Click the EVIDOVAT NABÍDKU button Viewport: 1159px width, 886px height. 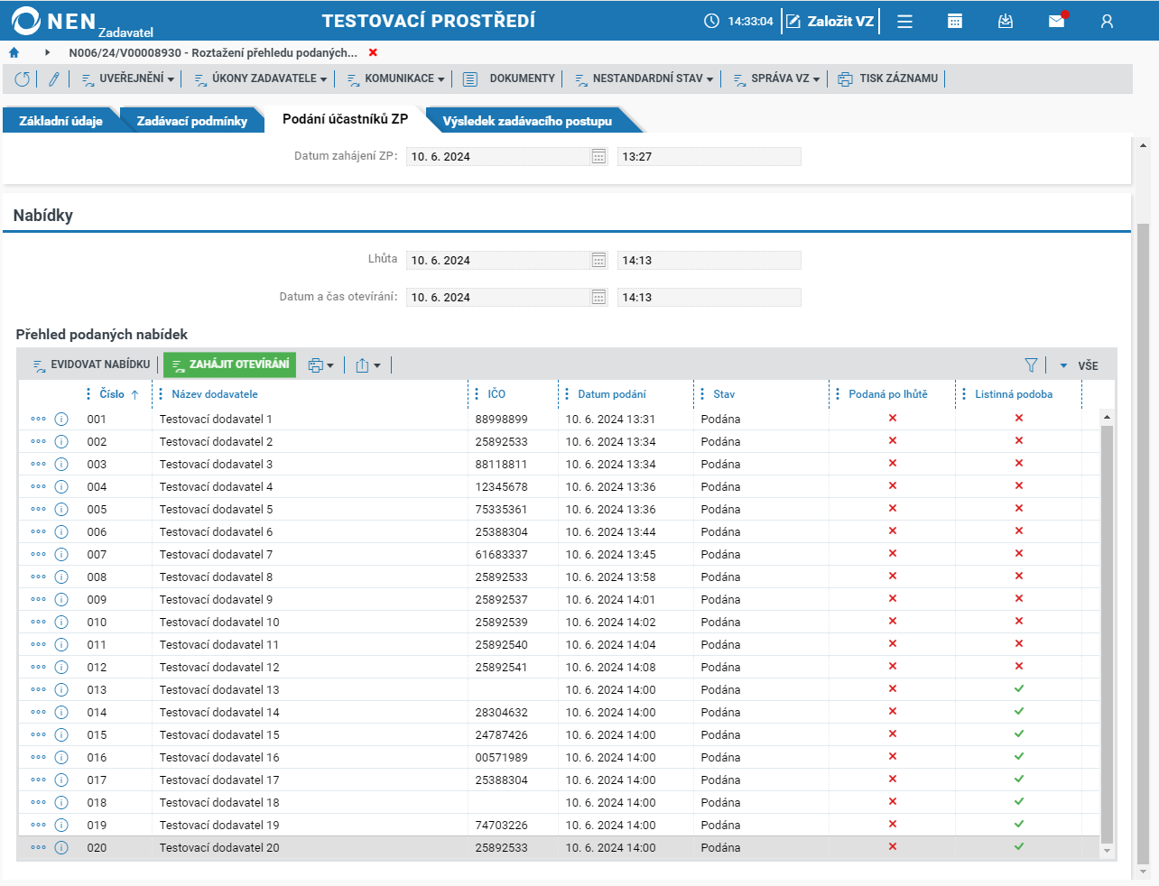[91, 365]
